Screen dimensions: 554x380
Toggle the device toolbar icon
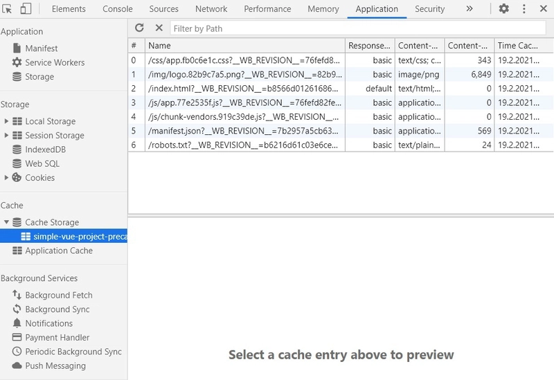tap(26, 9)
